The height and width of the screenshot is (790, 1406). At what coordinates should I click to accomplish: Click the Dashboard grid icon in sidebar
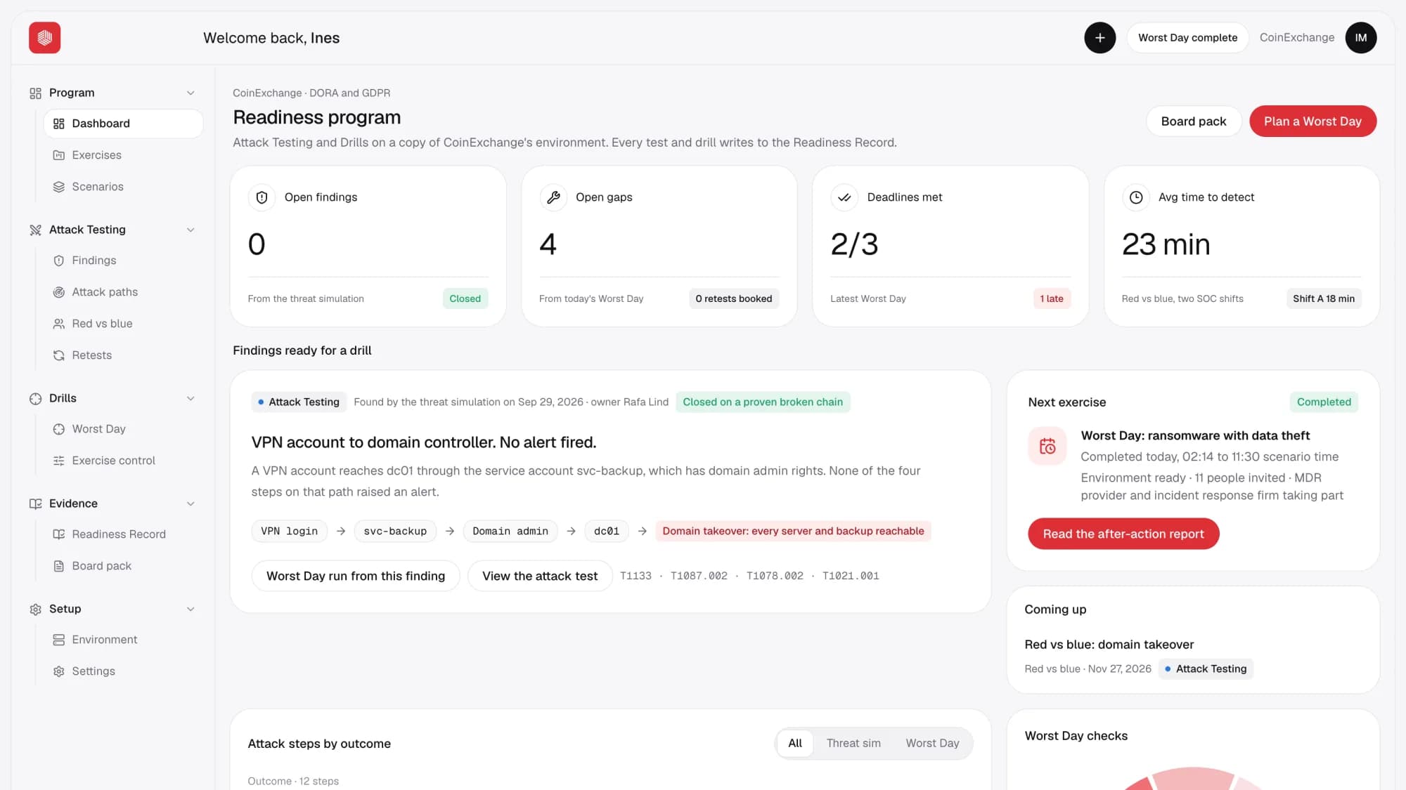[59, 124]
